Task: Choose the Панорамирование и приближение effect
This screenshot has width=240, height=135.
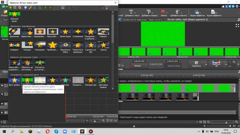Action: 91,34
